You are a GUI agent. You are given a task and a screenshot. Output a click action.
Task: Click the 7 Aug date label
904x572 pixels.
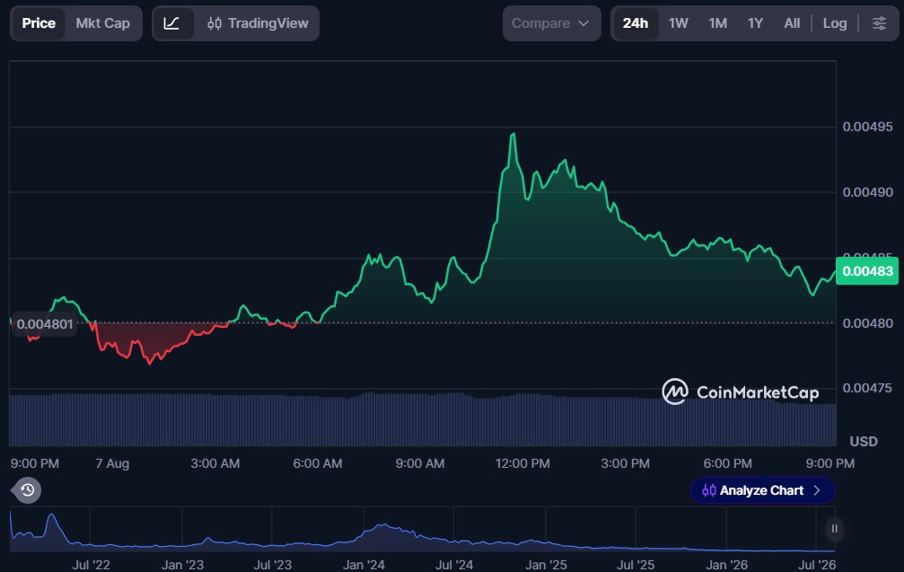click(x=112, y=463)
